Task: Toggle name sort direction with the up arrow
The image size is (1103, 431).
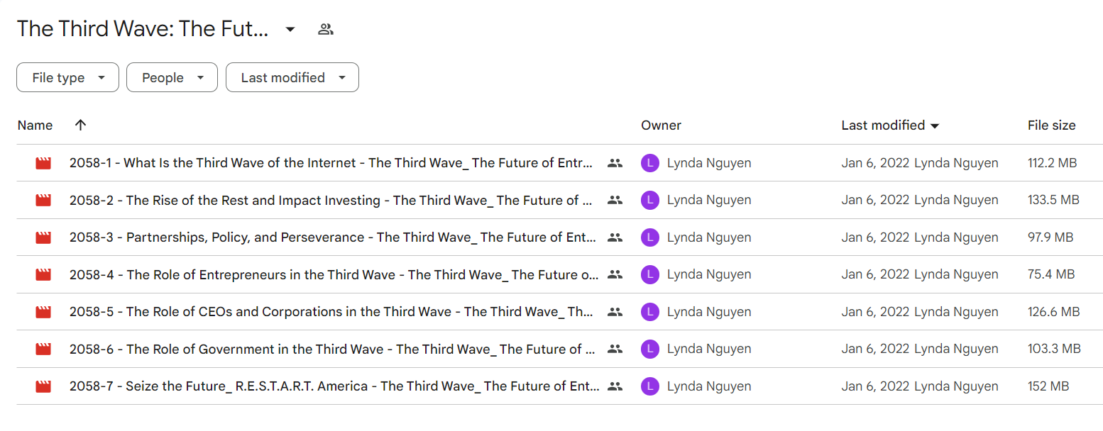Action: pos(80,125)
